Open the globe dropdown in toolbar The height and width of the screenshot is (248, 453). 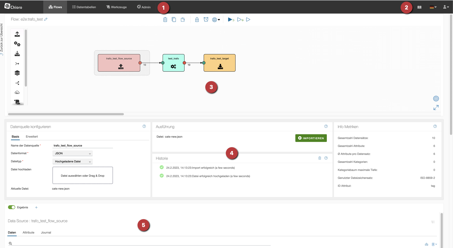[216, 20]
